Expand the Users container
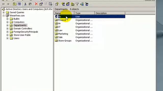Viewport: 163px width, 91px height. click(x=7, y=38)
